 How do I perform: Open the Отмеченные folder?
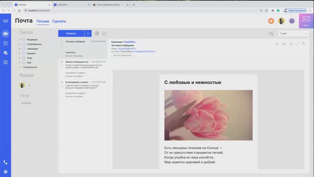(30, 67)
